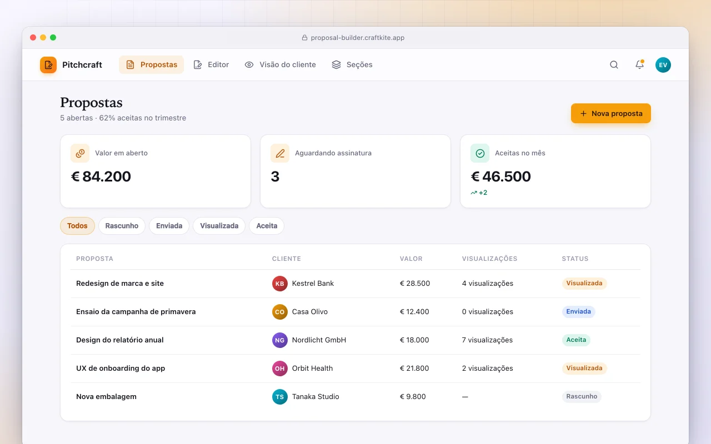Click the CO avatar for Casa Olivo

tap(280, 312)
